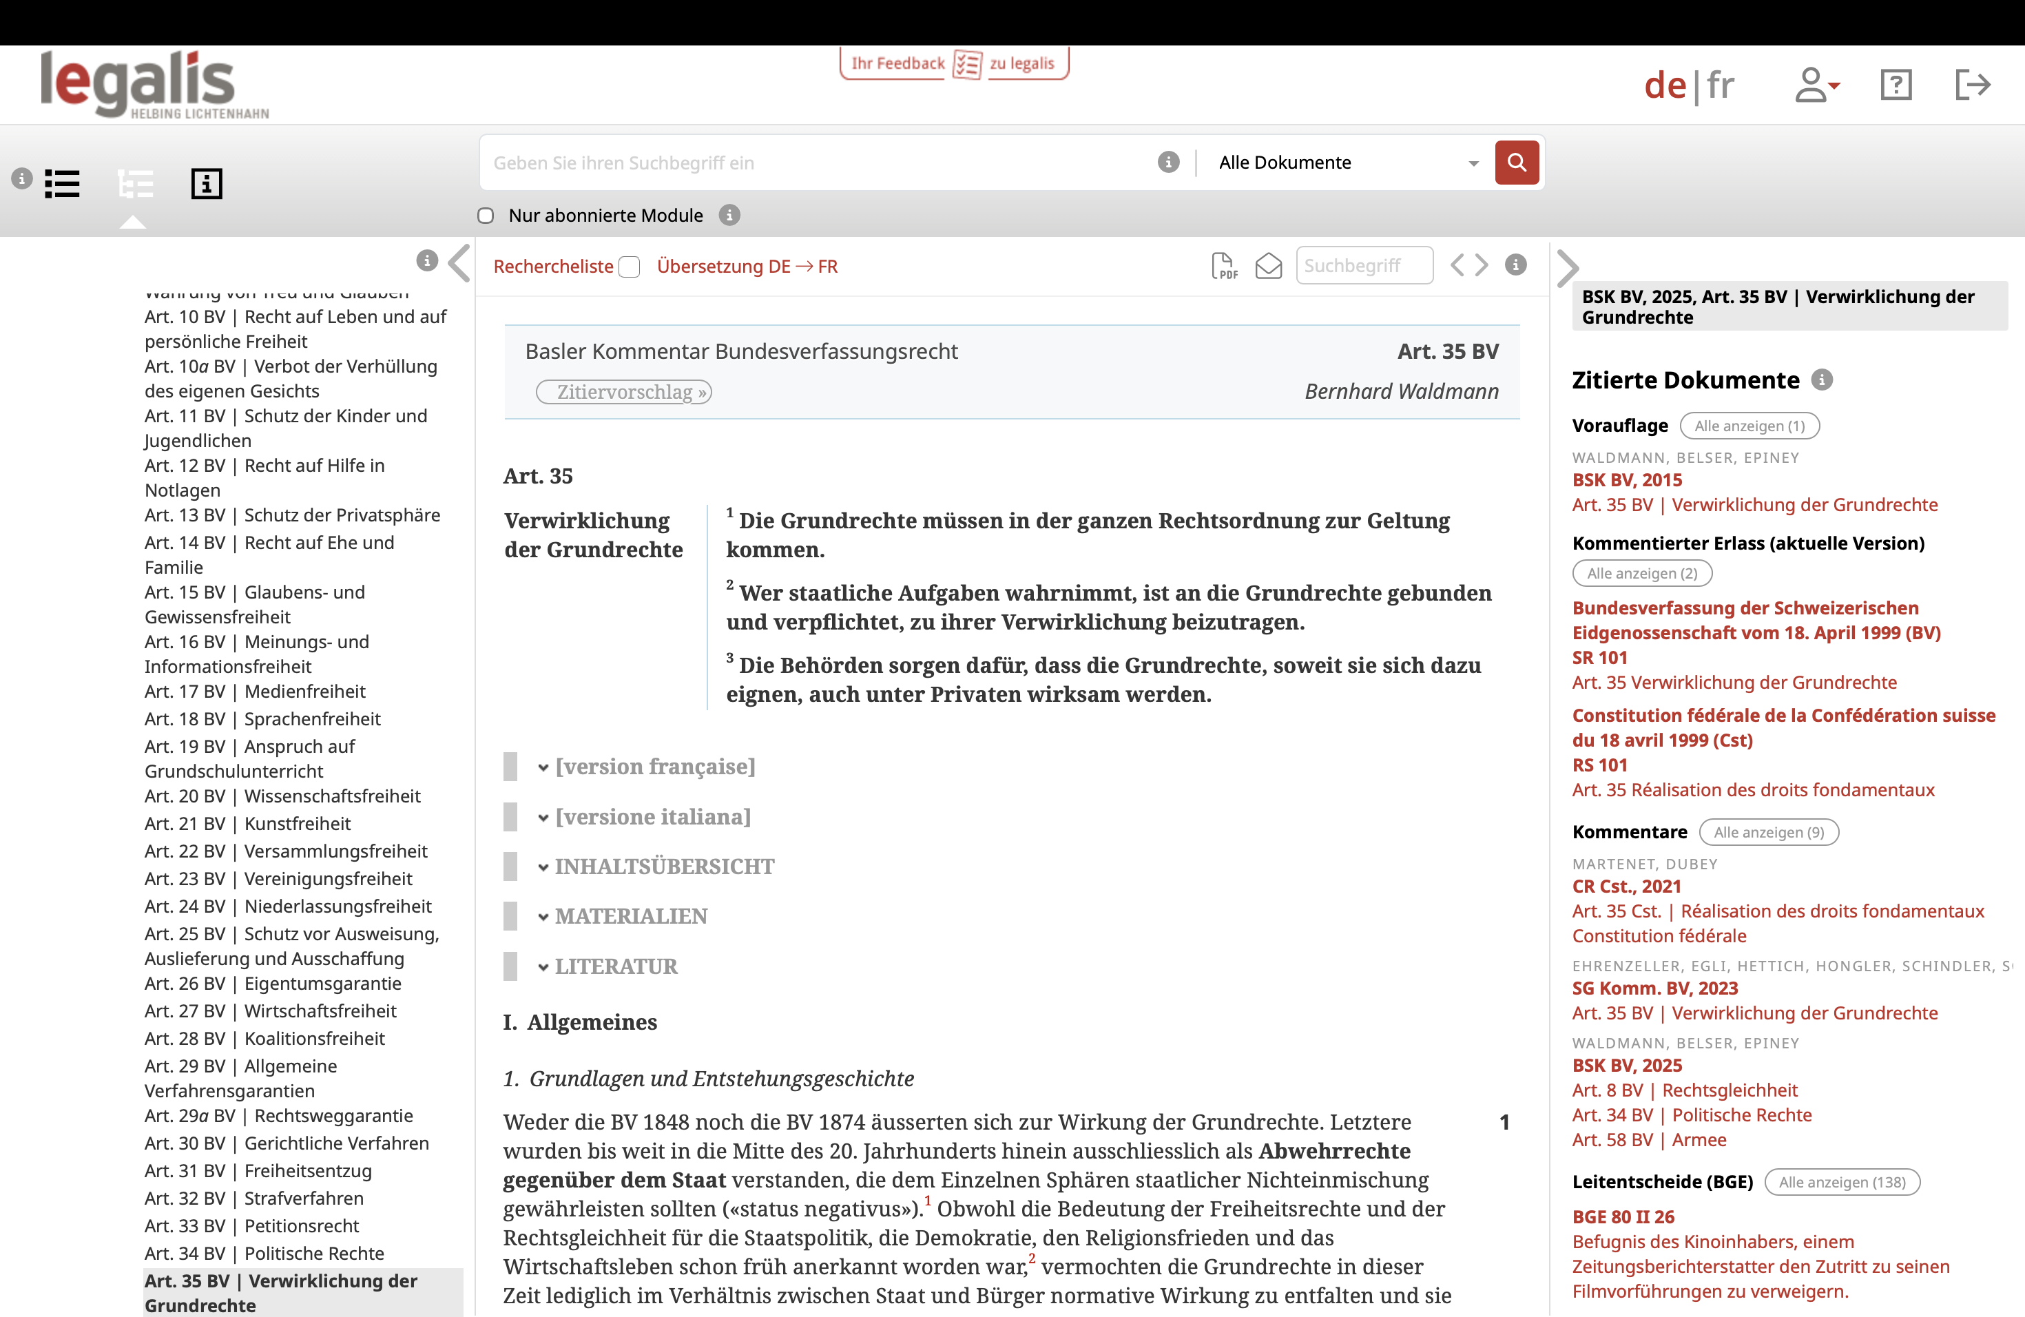
Task: Open the Alle Dokumente dropdown
Action: pos(1348,163)
